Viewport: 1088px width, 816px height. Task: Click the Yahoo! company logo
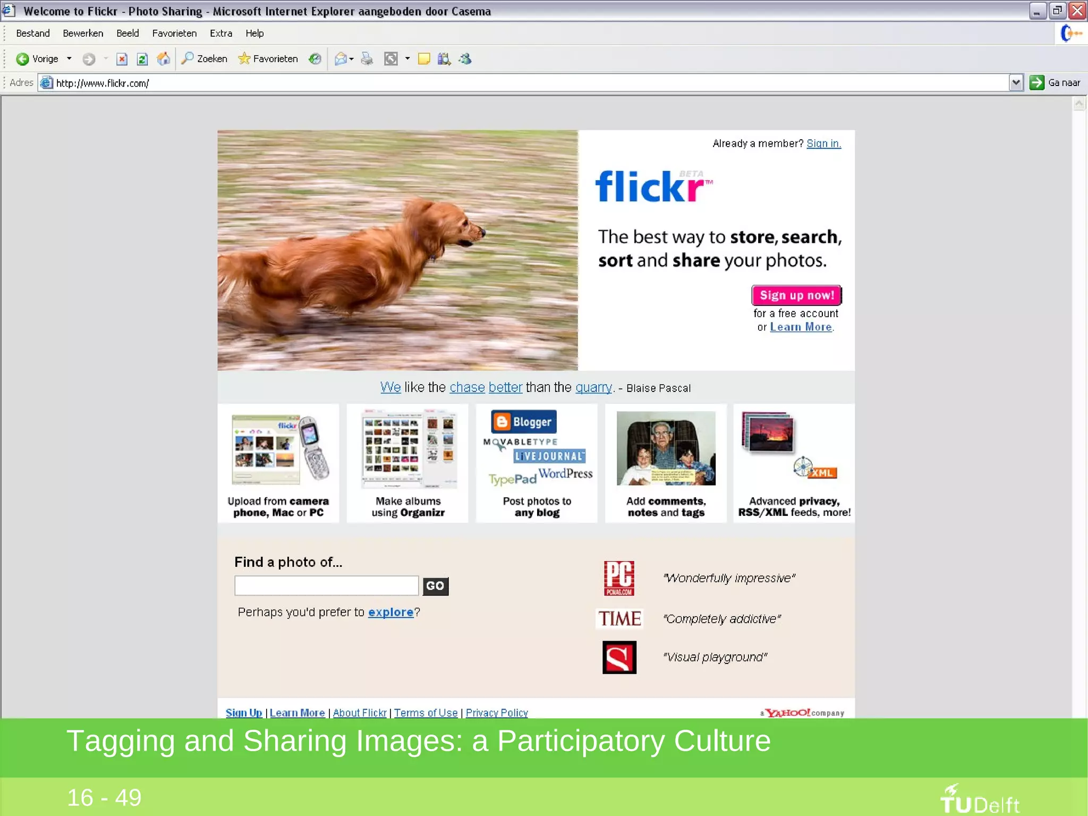click(802, 713)
